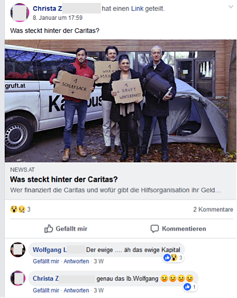Viewport: 237px width, 298px height.
Task: View the reactions badge on Wolfgang's comment
Action: [173, 257]
